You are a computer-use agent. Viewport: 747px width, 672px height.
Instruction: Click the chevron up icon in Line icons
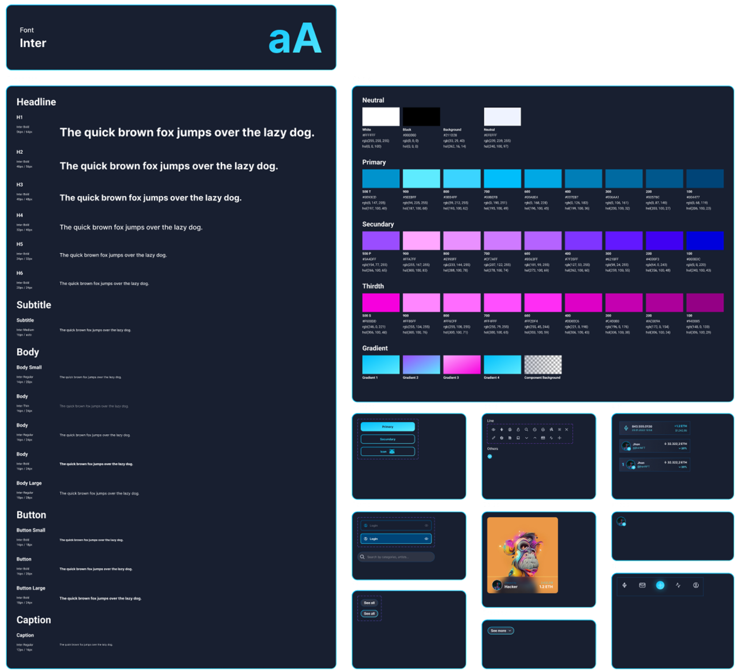pyautogui.click(x=535, y=438)
